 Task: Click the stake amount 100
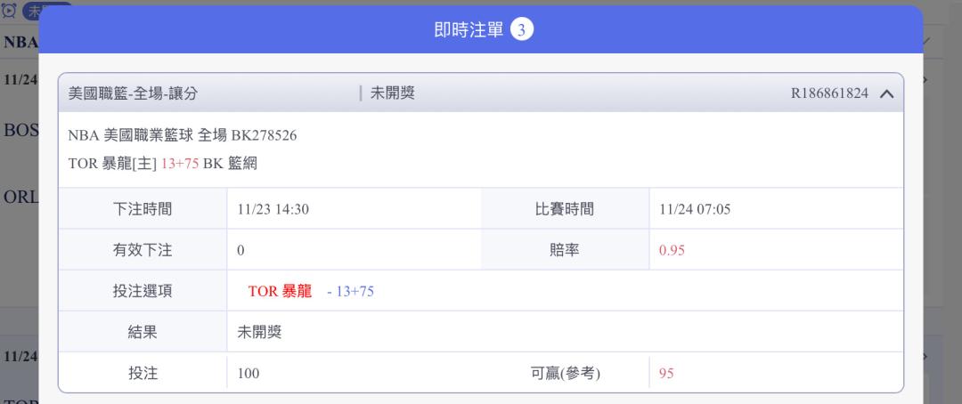tap(248, 373)
